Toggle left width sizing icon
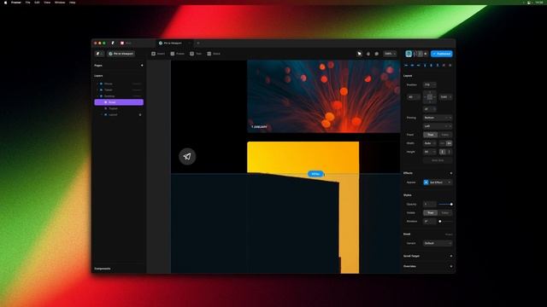Viewport: 547px width, 307px height. [x=443, y=143]
